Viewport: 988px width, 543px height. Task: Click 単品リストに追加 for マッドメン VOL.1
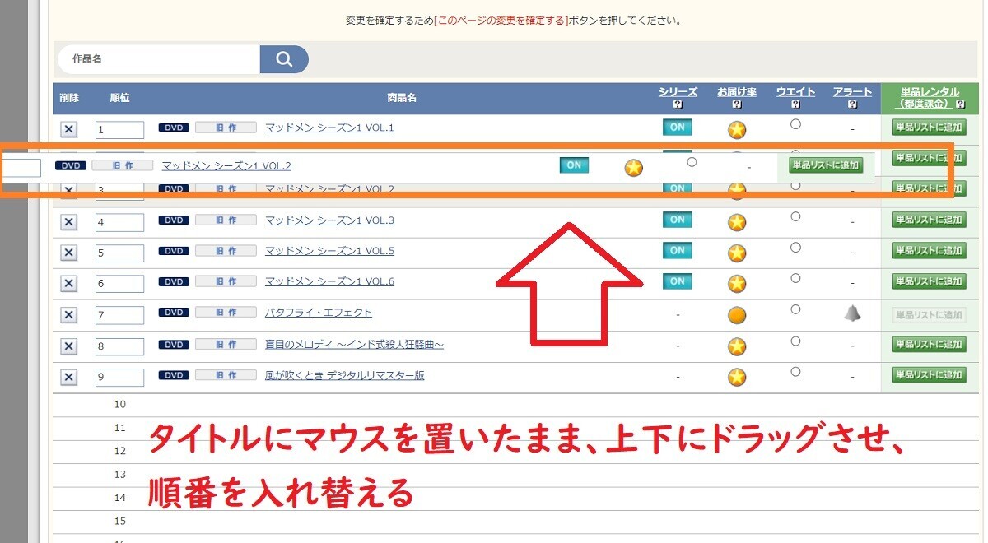point(929,128)
